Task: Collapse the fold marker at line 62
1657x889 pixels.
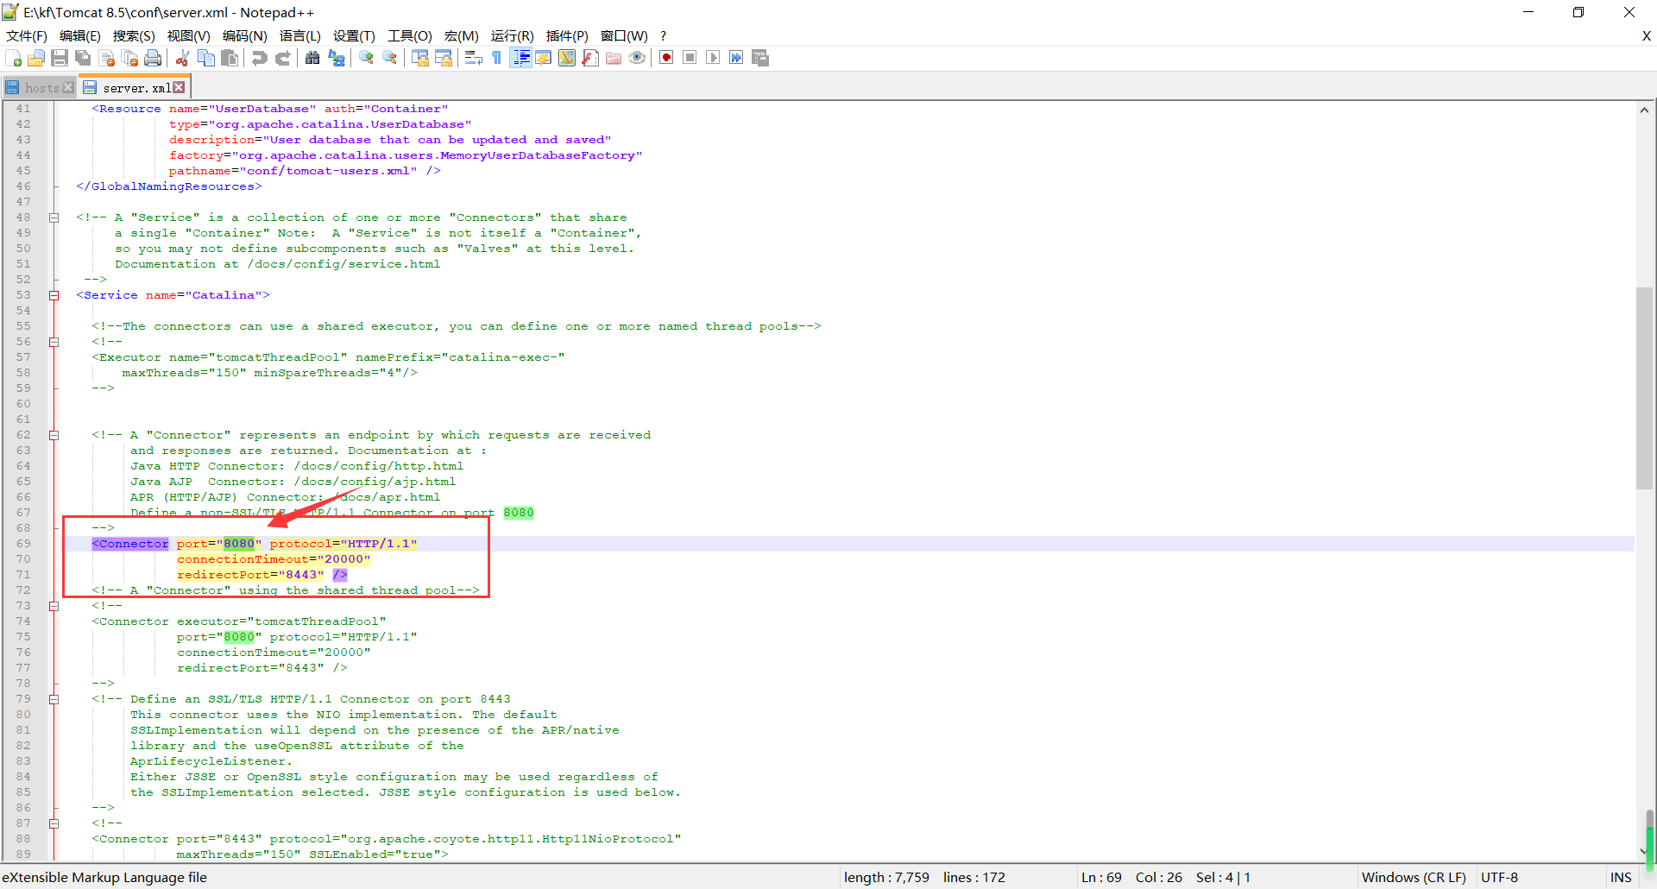Action: pyautogui.click(x=54, y=435)
